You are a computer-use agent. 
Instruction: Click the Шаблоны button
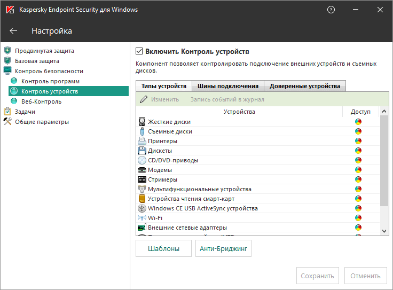(x=164, y=248)
